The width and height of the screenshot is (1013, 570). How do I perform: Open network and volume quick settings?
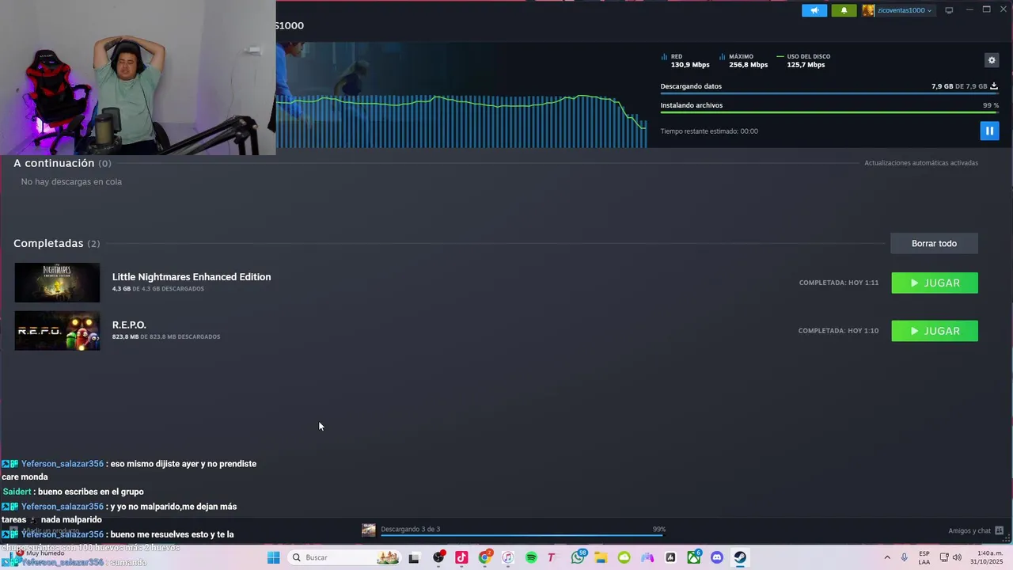tap(950, 557)
